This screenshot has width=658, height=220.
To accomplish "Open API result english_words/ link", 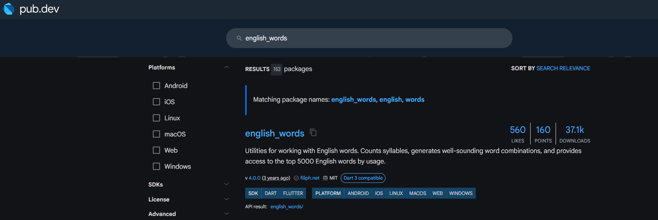I will [x=287, y=207].
